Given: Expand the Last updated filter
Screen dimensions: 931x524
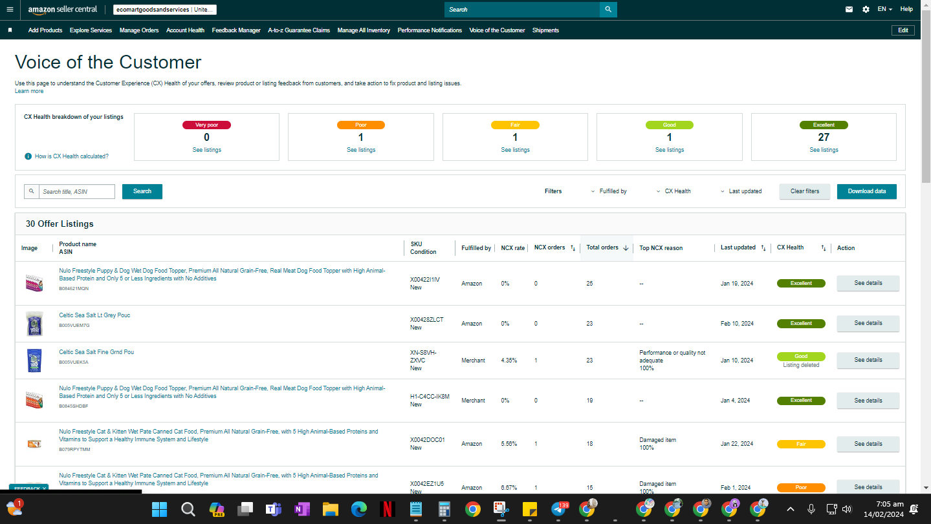Looking at the screenshot, I should [741, 191].
